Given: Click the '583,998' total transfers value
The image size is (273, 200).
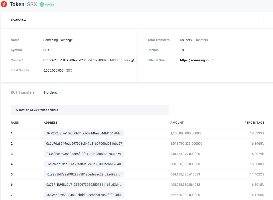Looking at the screenshot, I should coord(186,40).
